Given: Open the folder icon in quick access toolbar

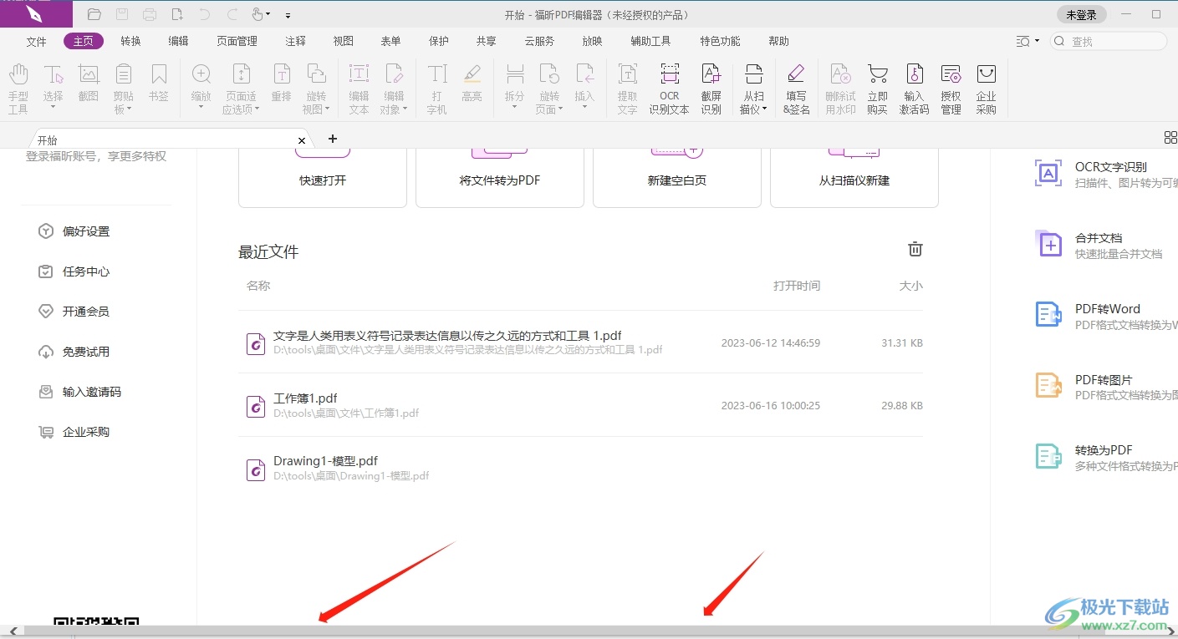Looking at the screenshot, I should click(x=94, y=14).
